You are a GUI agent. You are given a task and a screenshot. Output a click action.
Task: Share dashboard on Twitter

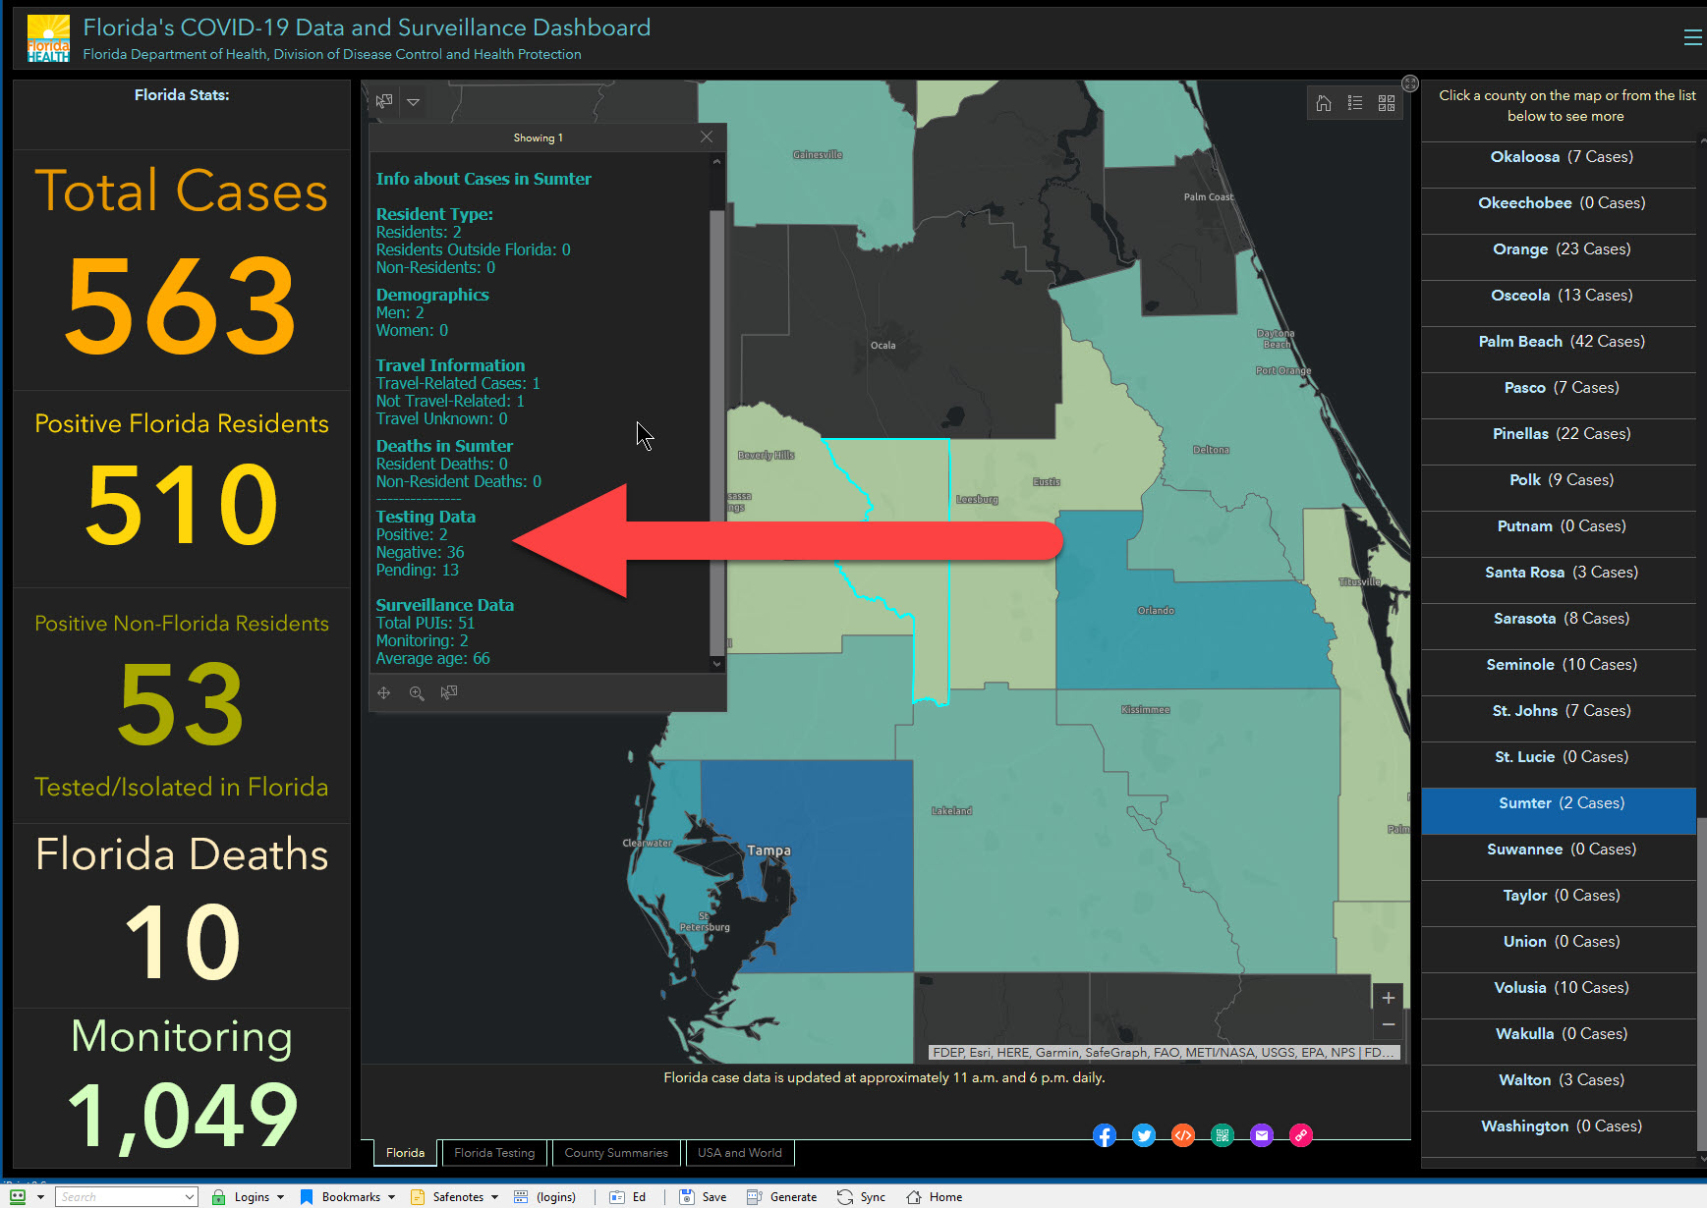coord(1144,1135)
